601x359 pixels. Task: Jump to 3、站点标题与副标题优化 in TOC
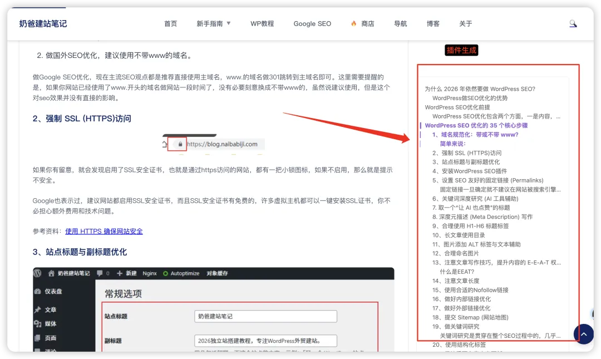(x=466, y=162)
